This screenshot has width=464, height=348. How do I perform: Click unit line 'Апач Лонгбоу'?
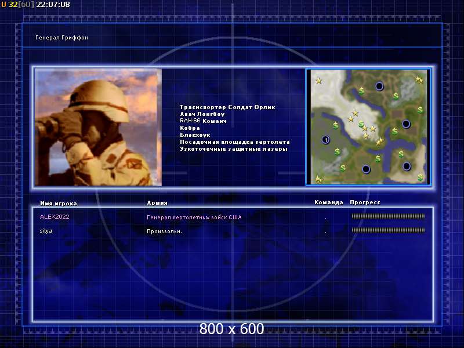click(x=202, y=114)
